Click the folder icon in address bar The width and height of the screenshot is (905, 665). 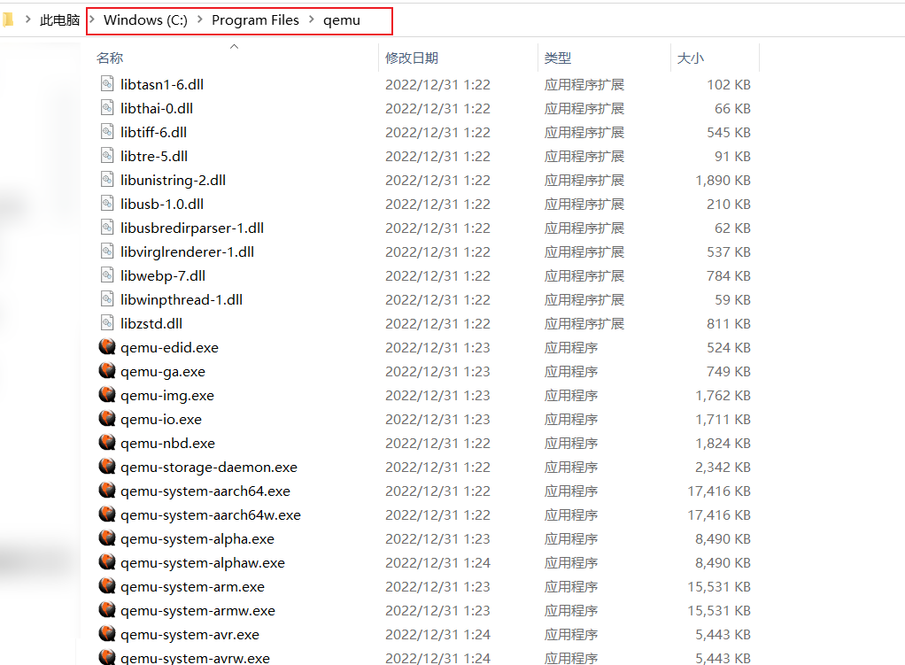(7, 20)
